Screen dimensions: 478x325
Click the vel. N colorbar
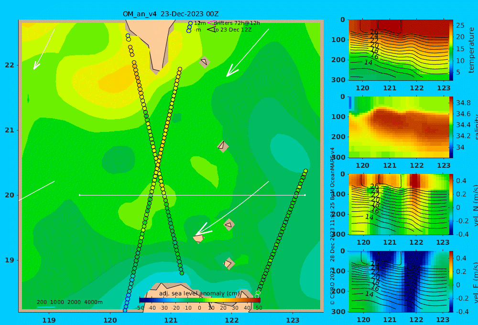pyautogui.click(x=451, y=204)
